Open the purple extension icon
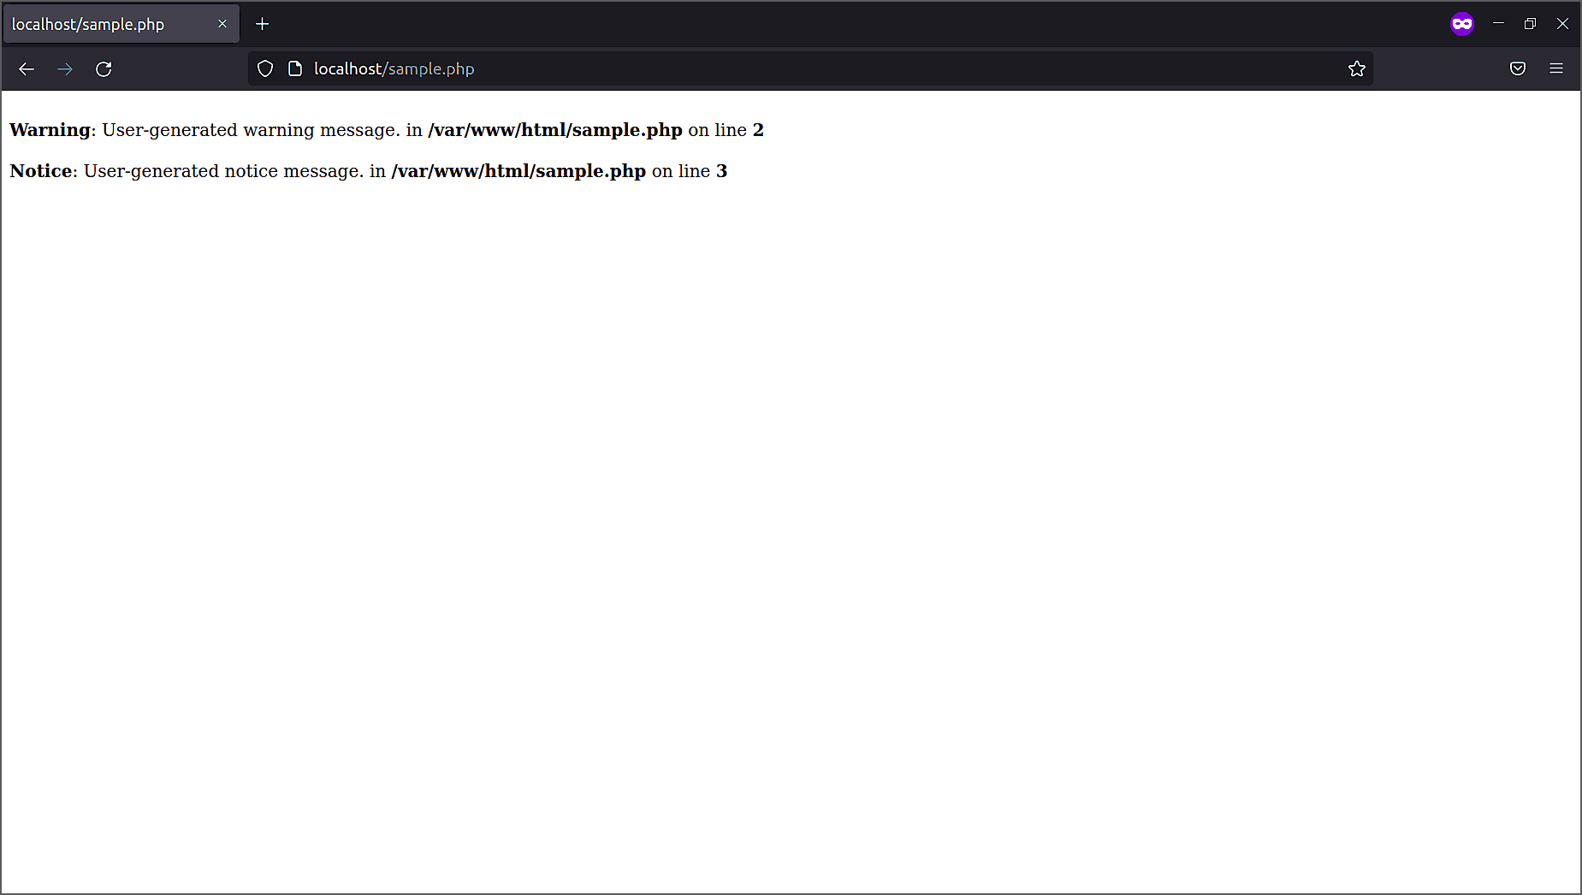The height and width of the screenshot is (895, 1582). pos(1462,23)
